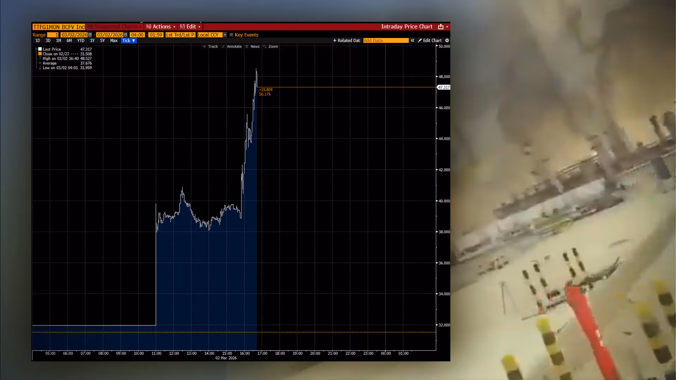Click the Lst Trd/Lst Px field

tap(180, 35)
